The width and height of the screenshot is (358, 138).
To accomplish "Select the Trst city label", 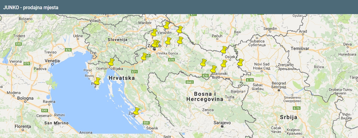I will click(x=93, y=53).
